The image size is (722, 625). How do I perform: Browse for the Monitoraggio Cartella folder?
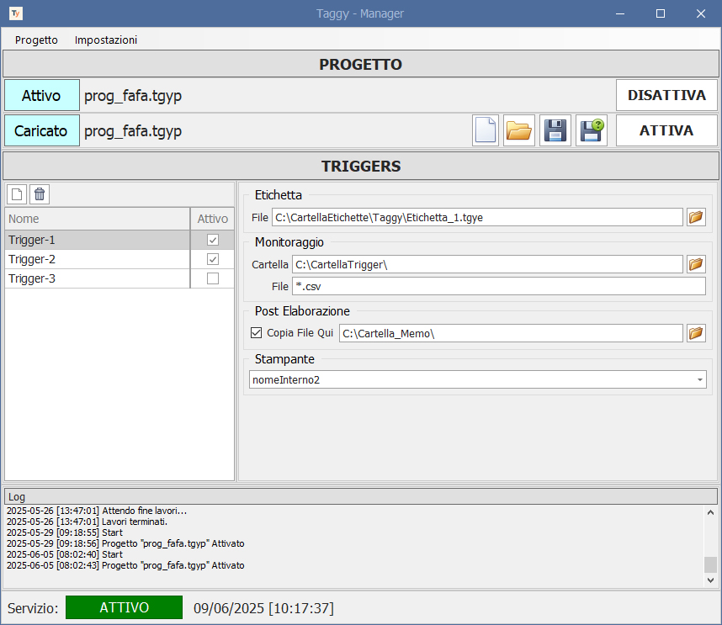[x=696, y=264]
